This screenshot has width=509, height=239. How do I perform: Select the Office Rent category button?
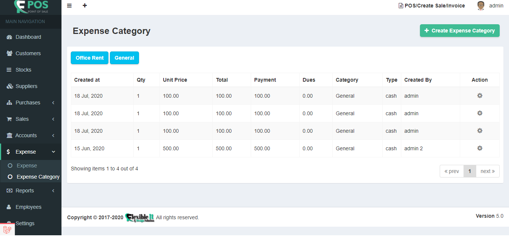coord(89,57)
